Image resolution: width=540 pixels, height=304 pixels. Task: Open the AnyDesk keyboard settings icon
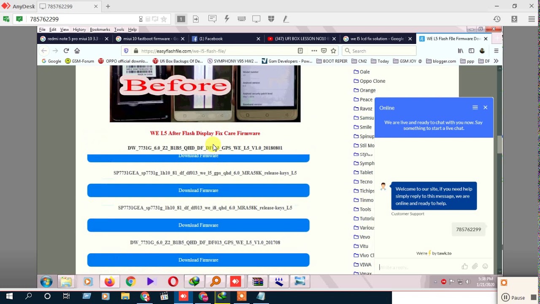pyautogui.click(x=242, y=19)
